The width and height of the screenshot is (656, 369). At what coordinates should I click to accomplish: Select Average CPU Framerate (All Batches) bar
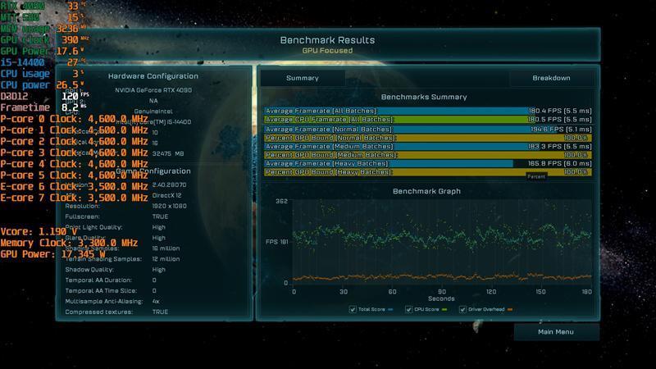click(426, 120)
